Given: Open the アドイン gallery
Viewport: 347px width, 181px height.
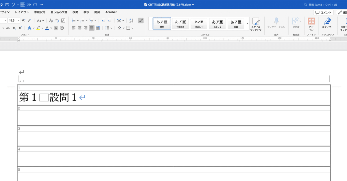Looking at the screenshot, I should (x=311, y=24).
